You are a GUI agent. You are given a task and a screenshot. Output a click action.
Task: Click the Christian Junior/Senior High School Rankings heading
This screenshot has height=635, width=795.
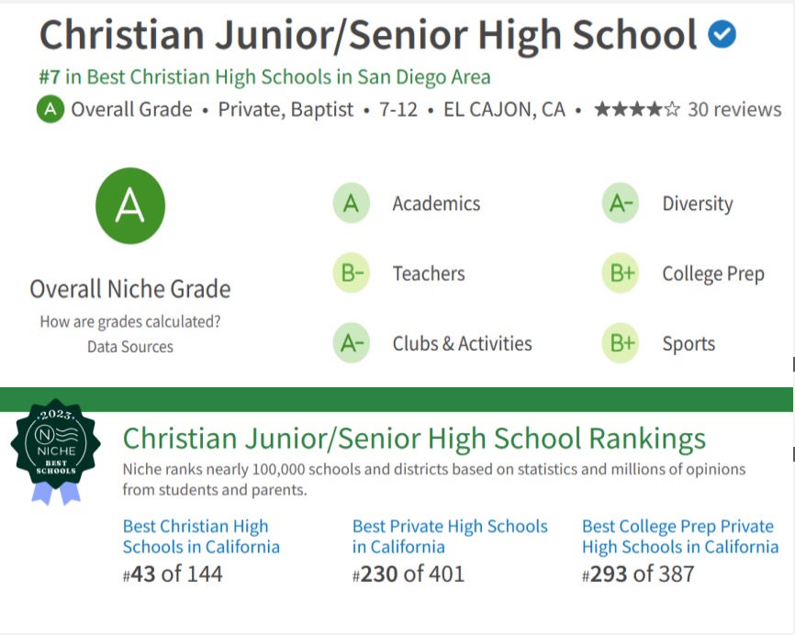point(414,439)
